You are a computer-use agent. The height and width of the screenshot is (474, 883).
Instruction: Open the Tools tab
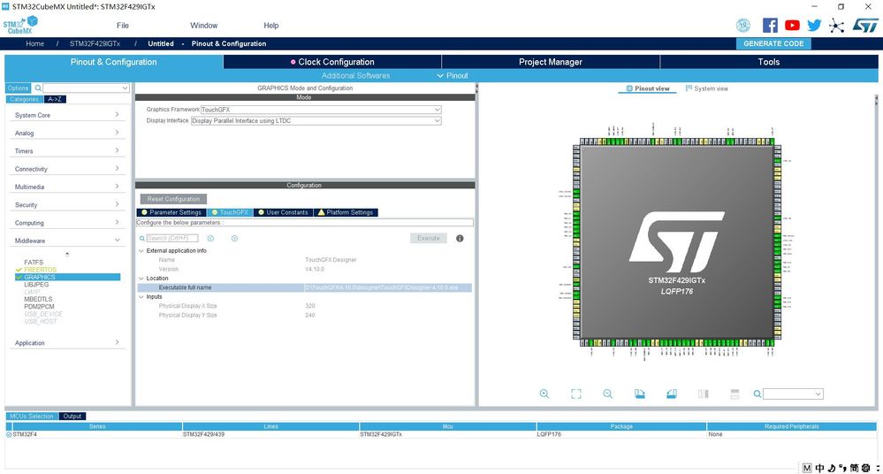click(769, 62)
